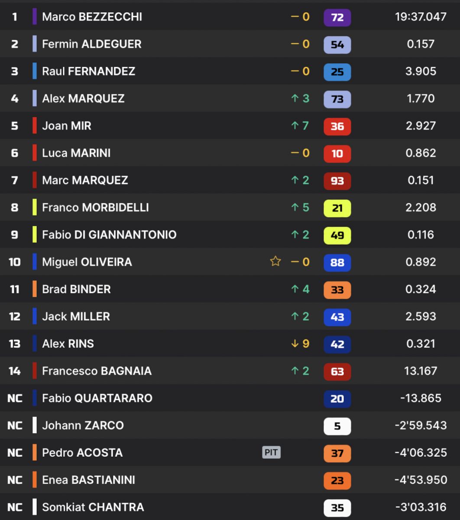Click the red number 93 badge
The image size is (460, 520).
click(x=337, y=181)
